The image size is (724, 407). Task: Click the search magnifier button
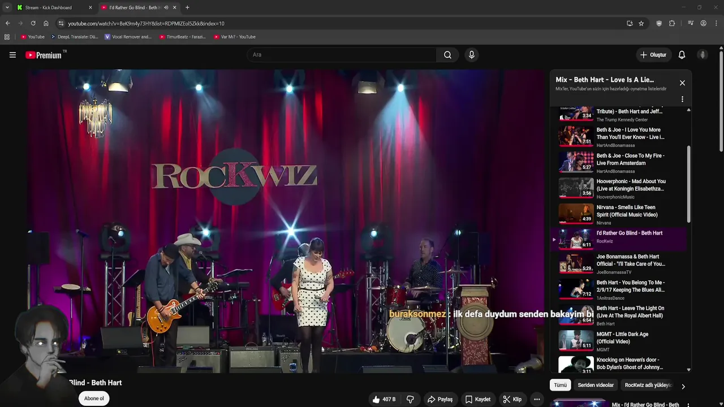click(447, 55)
